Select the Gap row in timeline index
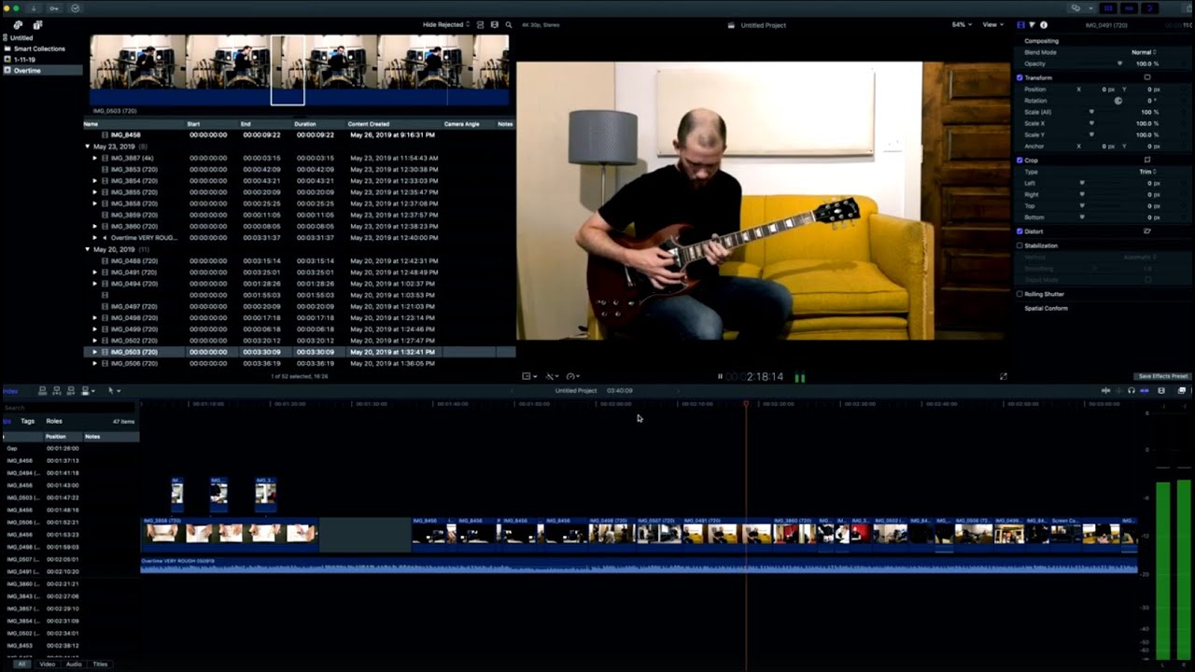The width and height of the screenshot is (1195, 672). tap(70, 448)
